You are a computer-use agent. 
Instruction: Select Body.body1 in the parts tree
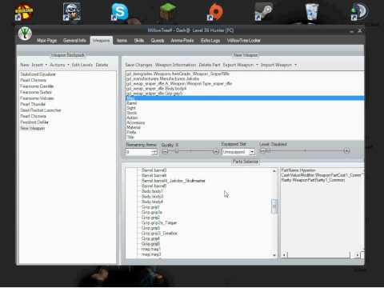tap(152, 191)
